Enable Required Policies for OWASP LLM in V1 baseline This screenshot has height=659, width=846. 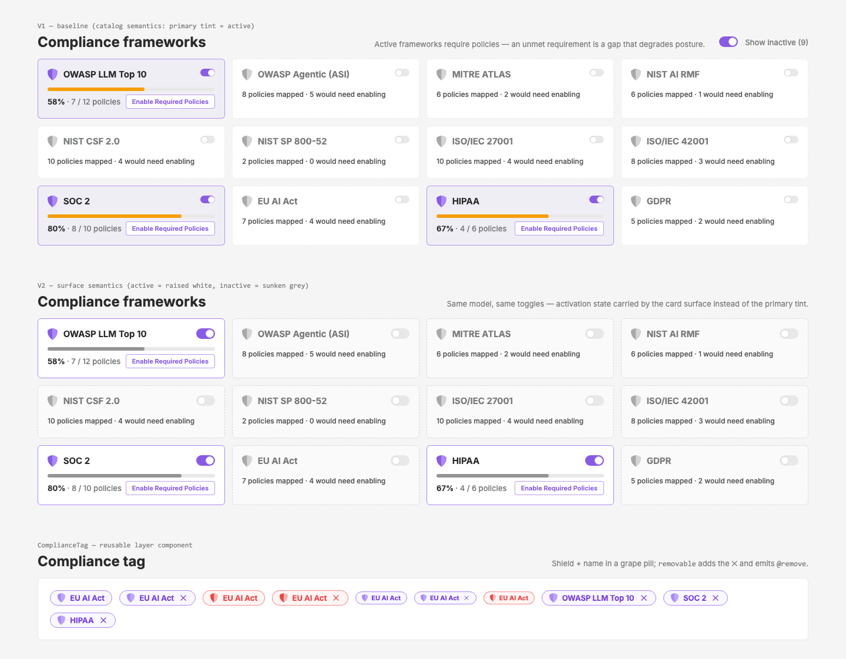[x=170, y=102]
